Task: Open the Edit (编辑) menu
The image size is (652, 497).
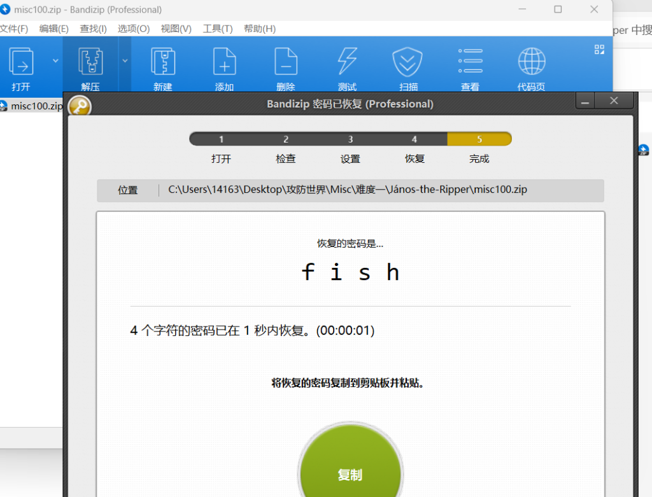Action: point(53,29)
